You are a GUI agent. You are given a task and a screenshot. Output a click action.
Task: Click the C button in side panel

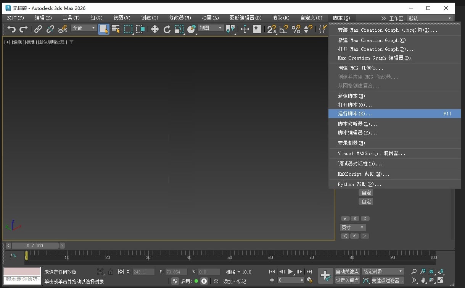point(365,219)
